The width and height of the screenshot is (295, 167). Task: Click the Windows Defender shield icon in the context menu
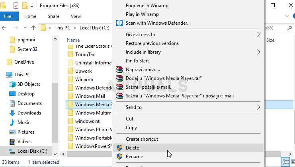[119, 23]
